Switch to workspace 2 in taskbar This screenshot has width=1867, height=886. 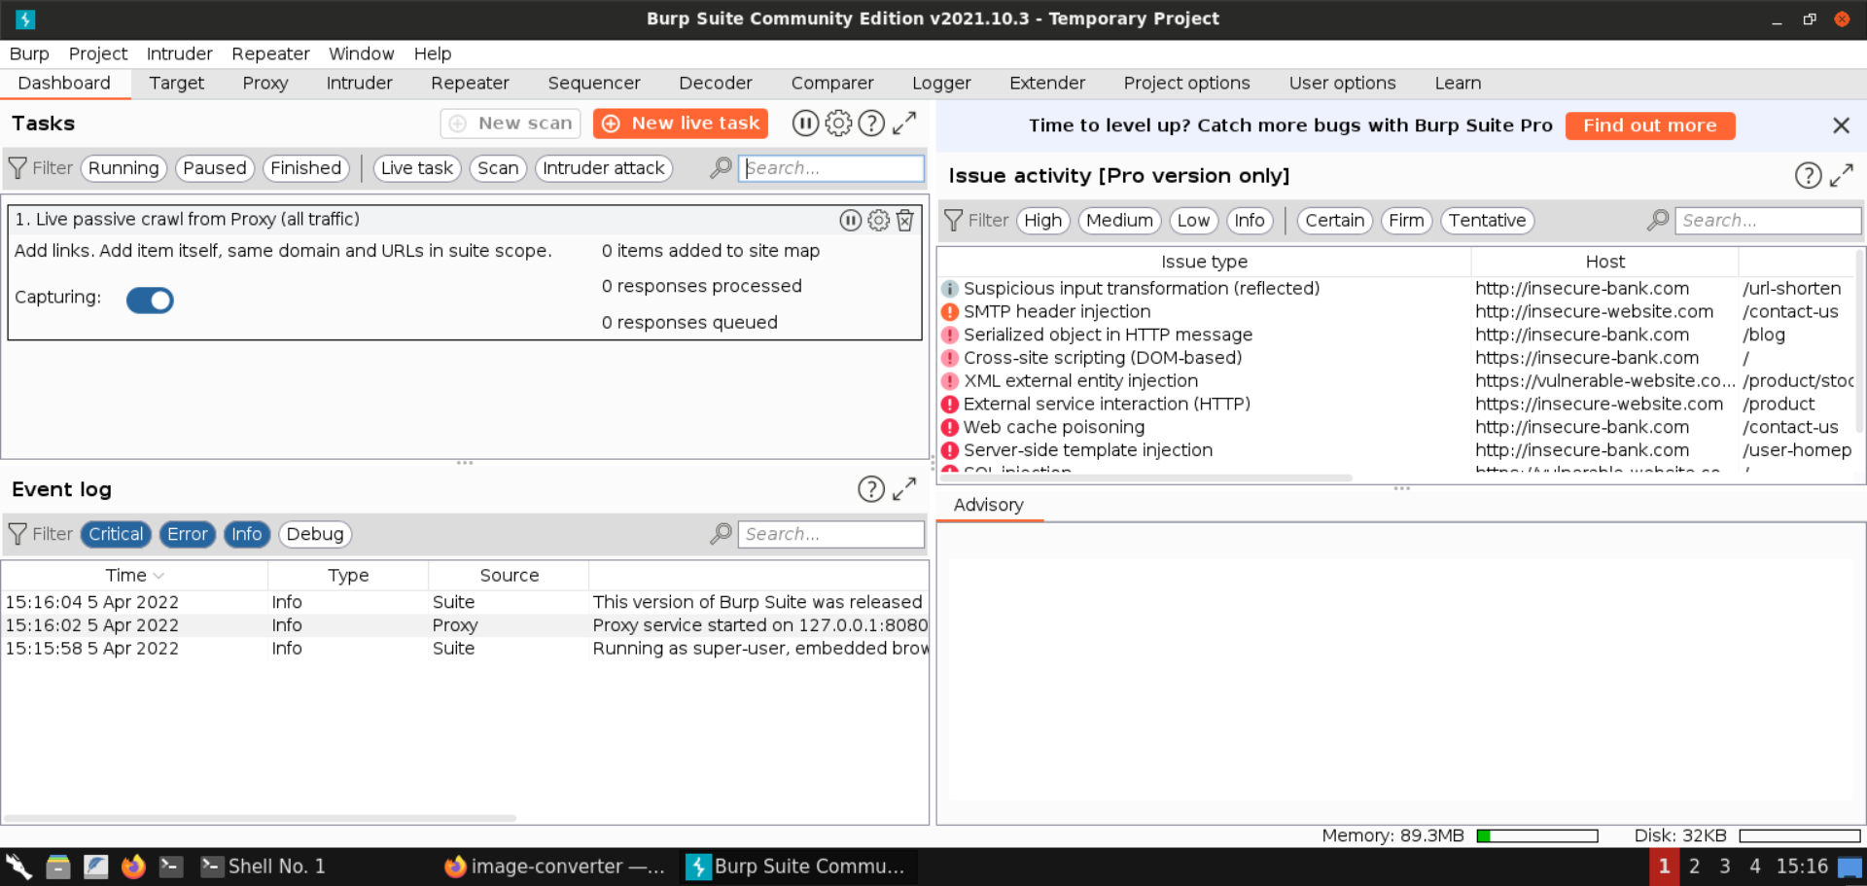click(1695, 867)
